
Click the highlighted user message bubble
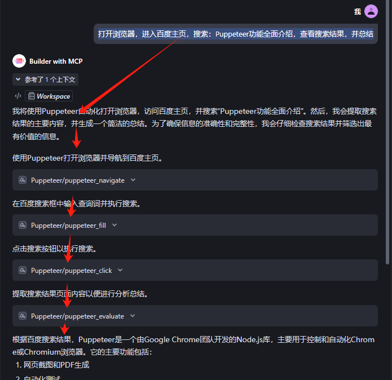point(236,34)
